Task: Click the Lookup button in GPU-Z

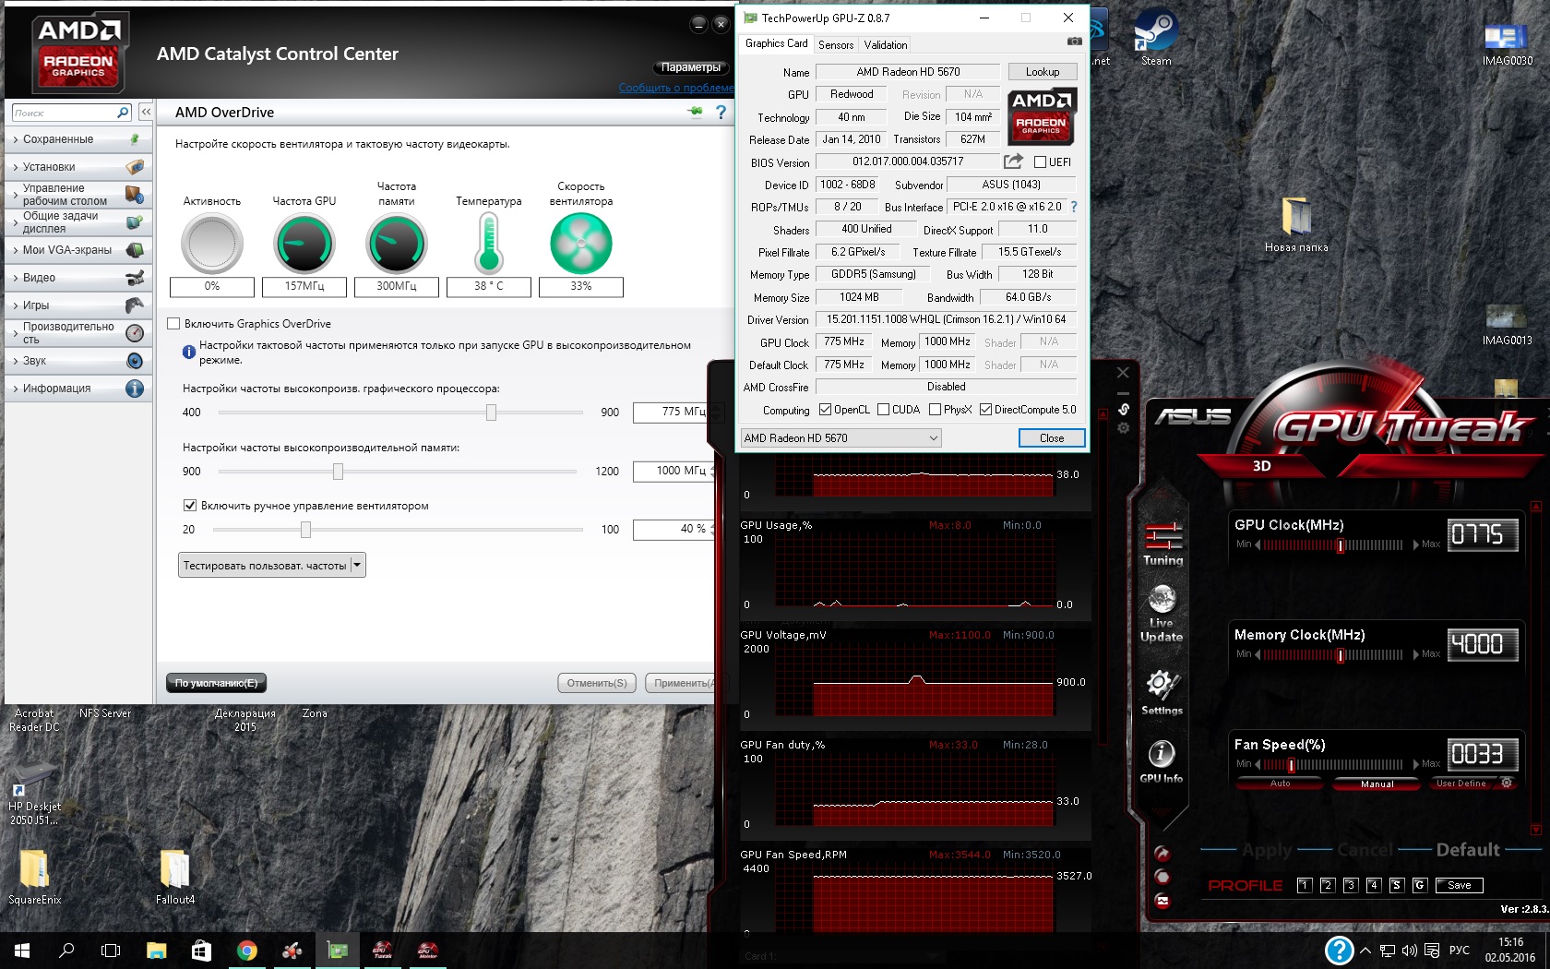Action: pos(1043,72)
